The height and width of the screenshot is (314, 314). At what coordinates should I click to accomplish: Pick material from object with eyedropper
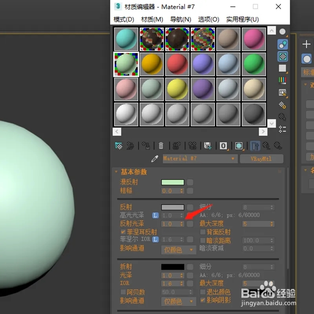click(x=155, y=159)
